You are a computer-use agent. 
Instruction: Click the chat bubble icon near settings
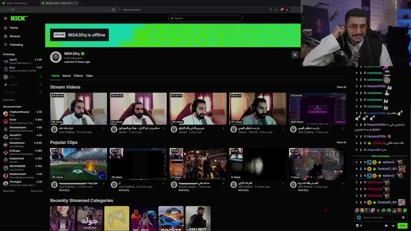[x=386, y=226]
